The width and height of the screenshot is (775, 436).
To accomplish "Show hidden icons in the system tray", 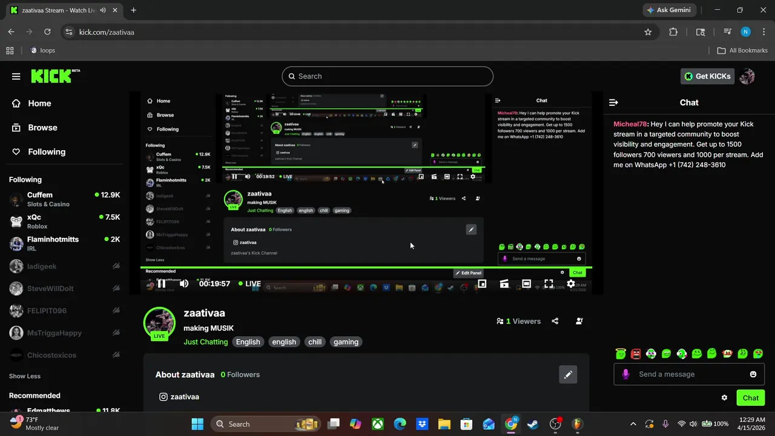I will [633, 424].
